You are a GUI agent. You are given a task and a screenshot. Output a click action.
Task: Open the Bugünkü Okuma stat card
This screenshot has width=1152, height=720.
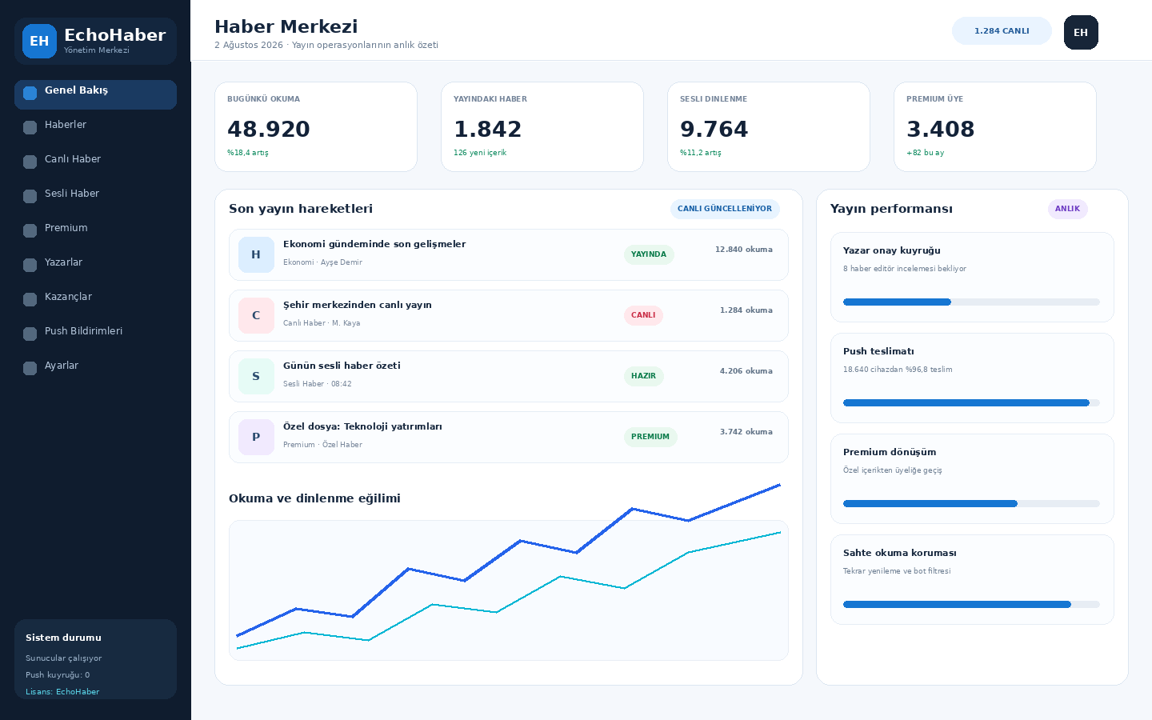316,126
